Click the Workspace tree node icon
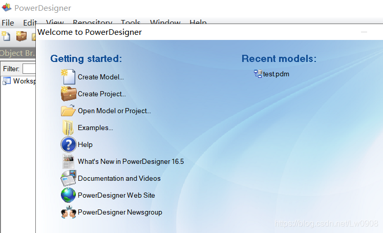Screen dimensions: 383x233 click(x=7, y=81)
